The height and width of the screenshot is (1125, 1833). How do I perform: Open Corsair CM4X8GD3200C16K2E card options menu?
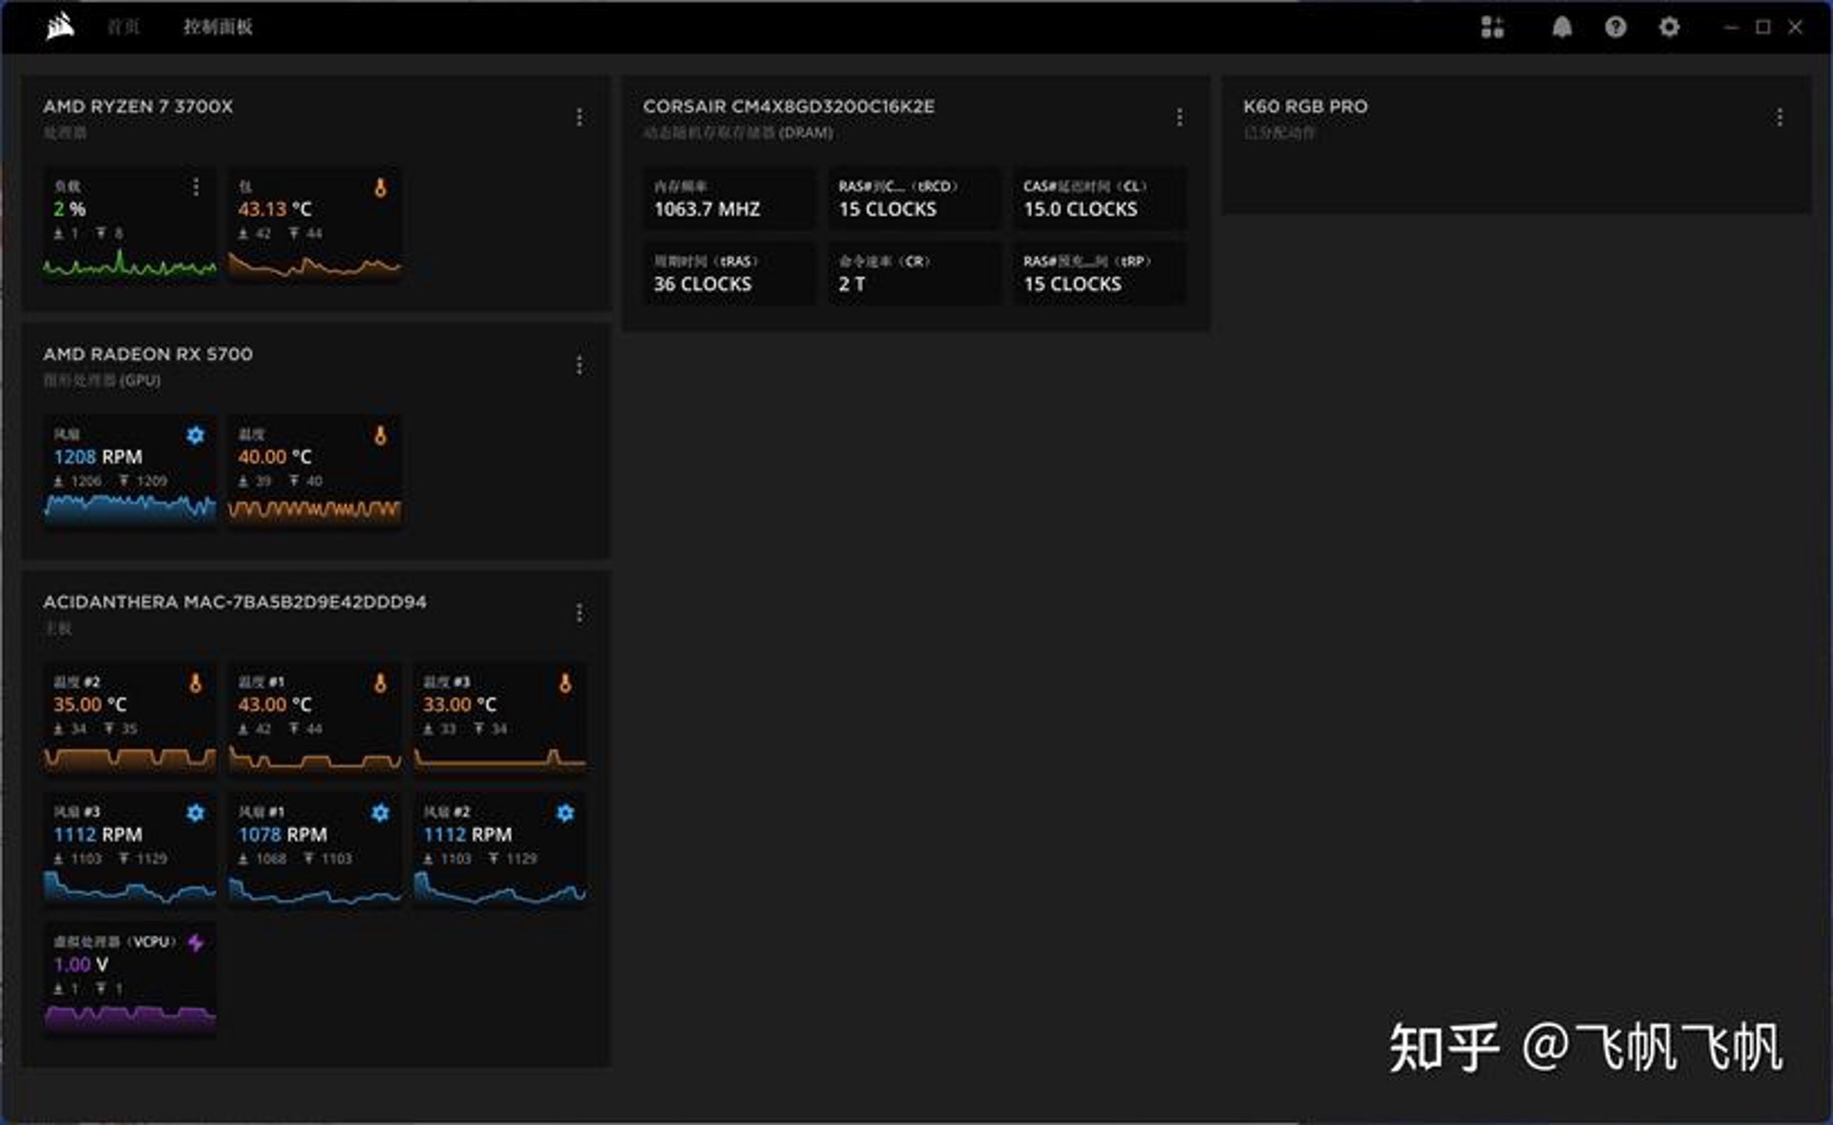1180,117
